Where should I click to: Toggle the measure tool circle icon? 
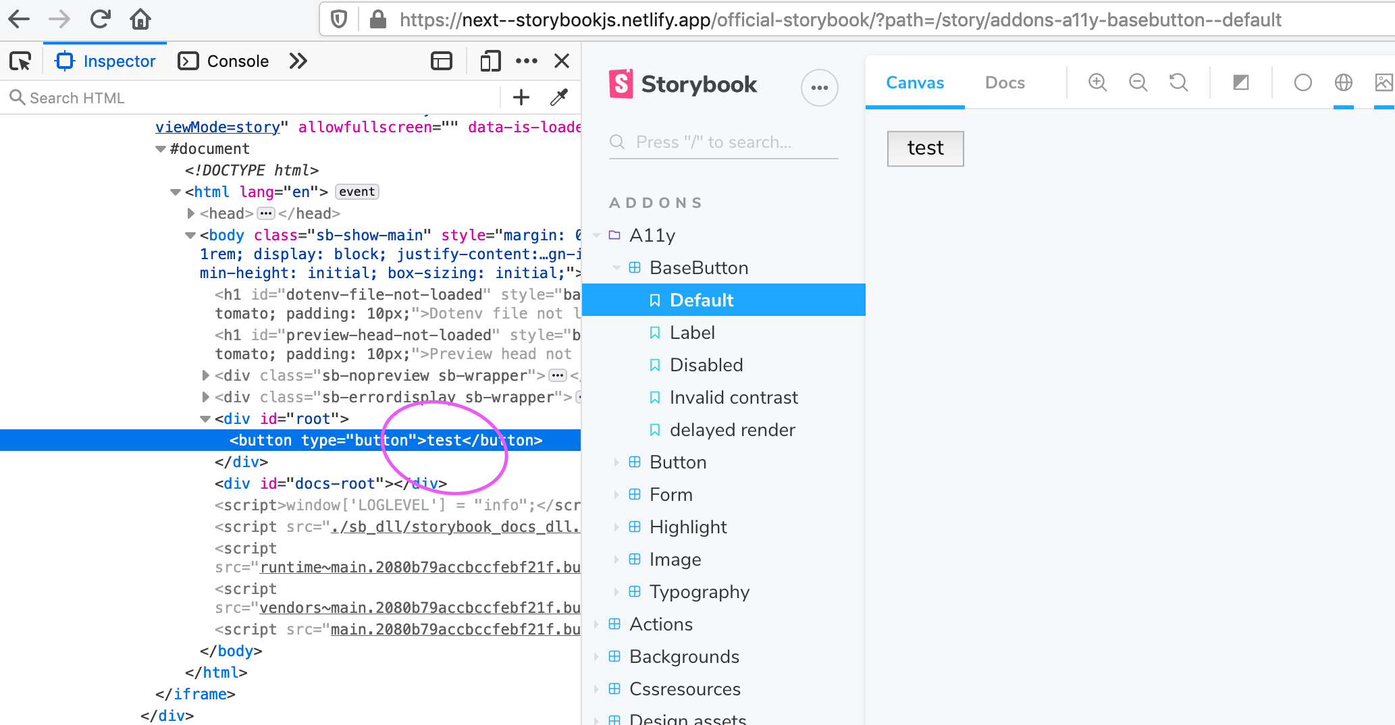(x=1302, y=82)
